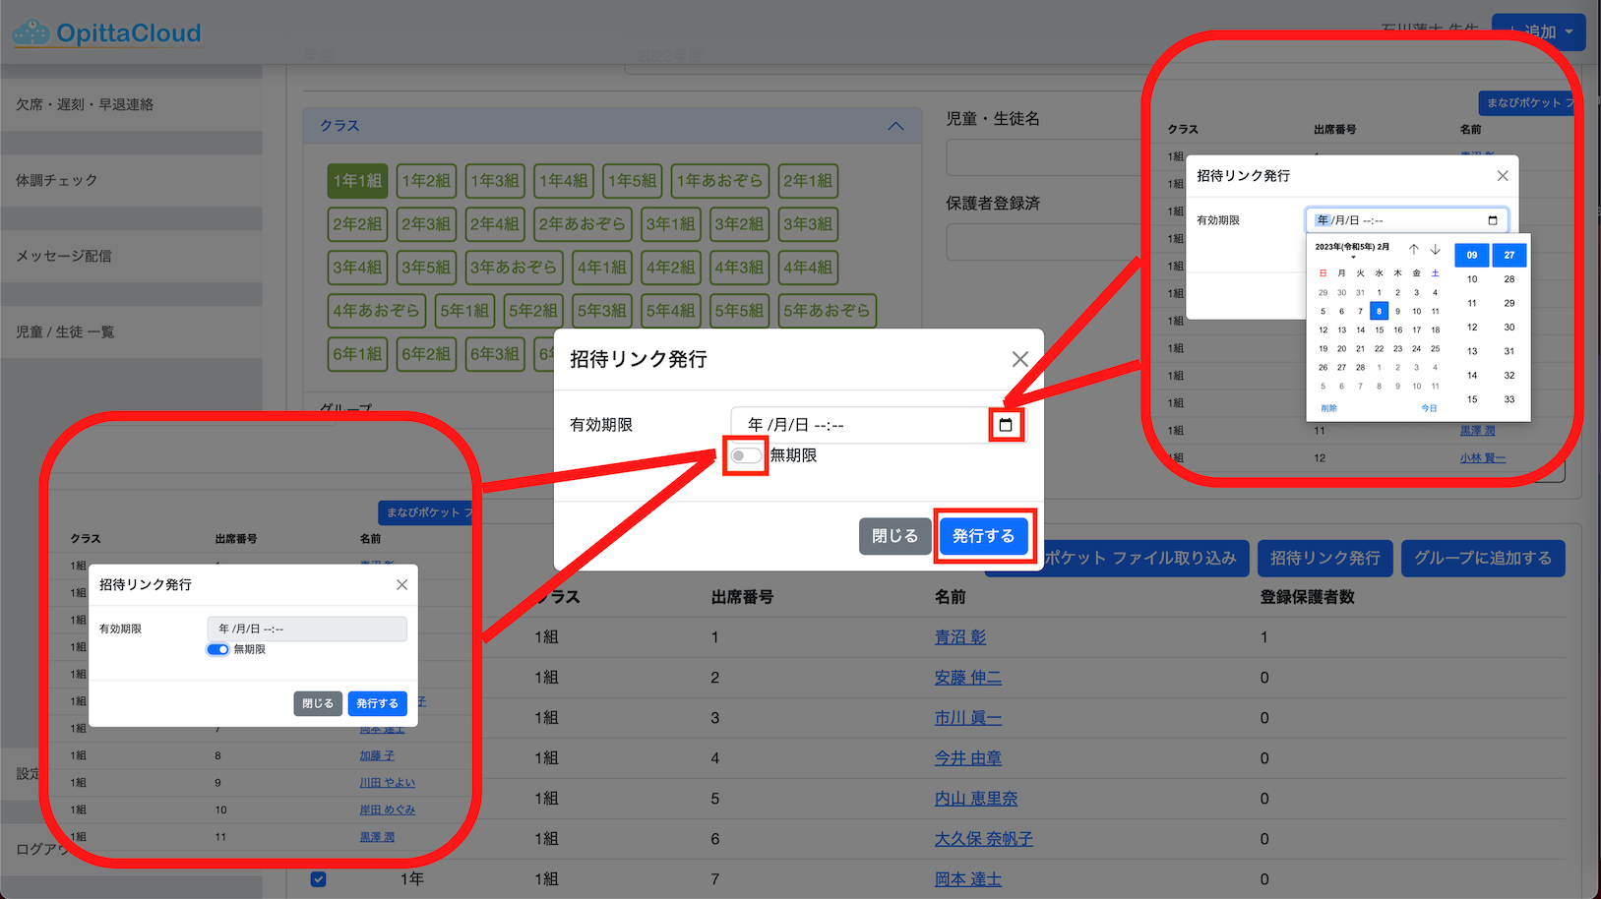Click the 招待リンク発行 button above the table
This screenshot has width=1601, height=899.
(1324, 559)
